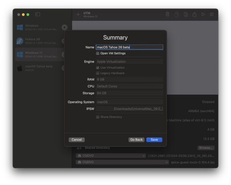The image size is (231, 185).
Task: Select the Fedora 38 virtual machine
Action: pyautogui.click(x=40, y=41)
